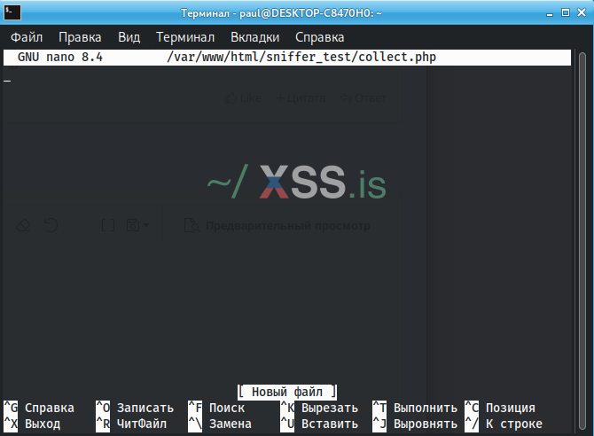Open the Терминал menu

185,37
